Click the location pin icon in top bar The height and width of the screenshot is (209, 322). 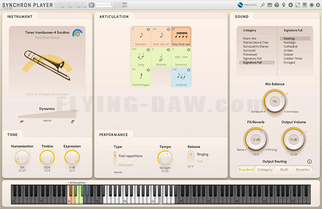tap(284, 5)
